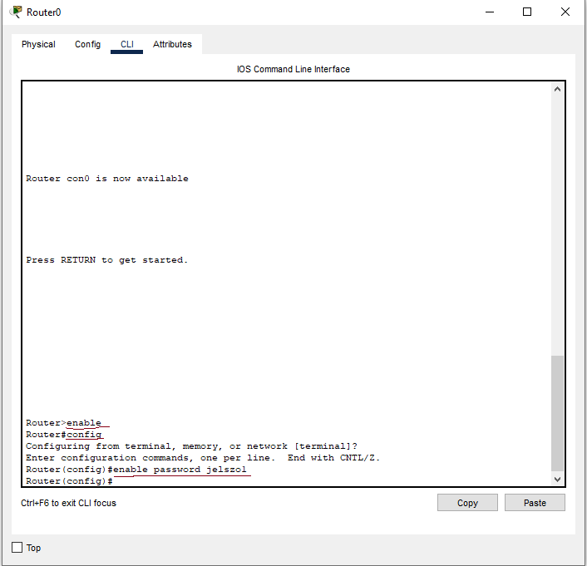587x566 pixels.
Task: Select the CLI tab
Action: 126,44
